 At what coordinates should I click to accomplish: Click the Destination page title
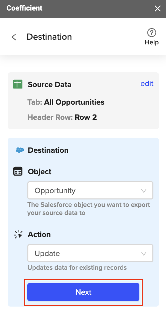49,37
